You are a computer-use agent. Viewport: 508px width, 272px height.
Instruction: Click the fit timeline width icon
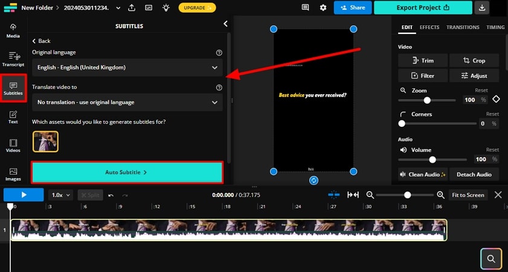(x=353, y=195)
